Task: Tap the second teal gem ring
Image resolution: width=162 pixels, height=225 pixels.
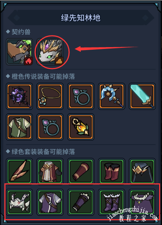Action: pyautogui.click(x=50, y=127)
